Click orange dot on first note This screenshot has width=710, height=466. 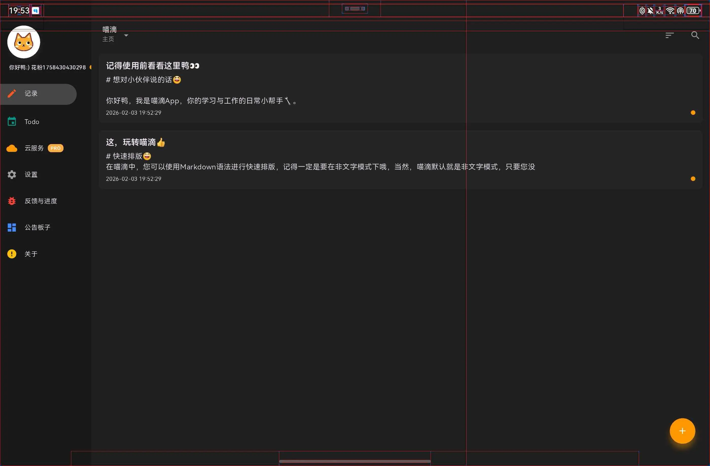coord(693,113)
